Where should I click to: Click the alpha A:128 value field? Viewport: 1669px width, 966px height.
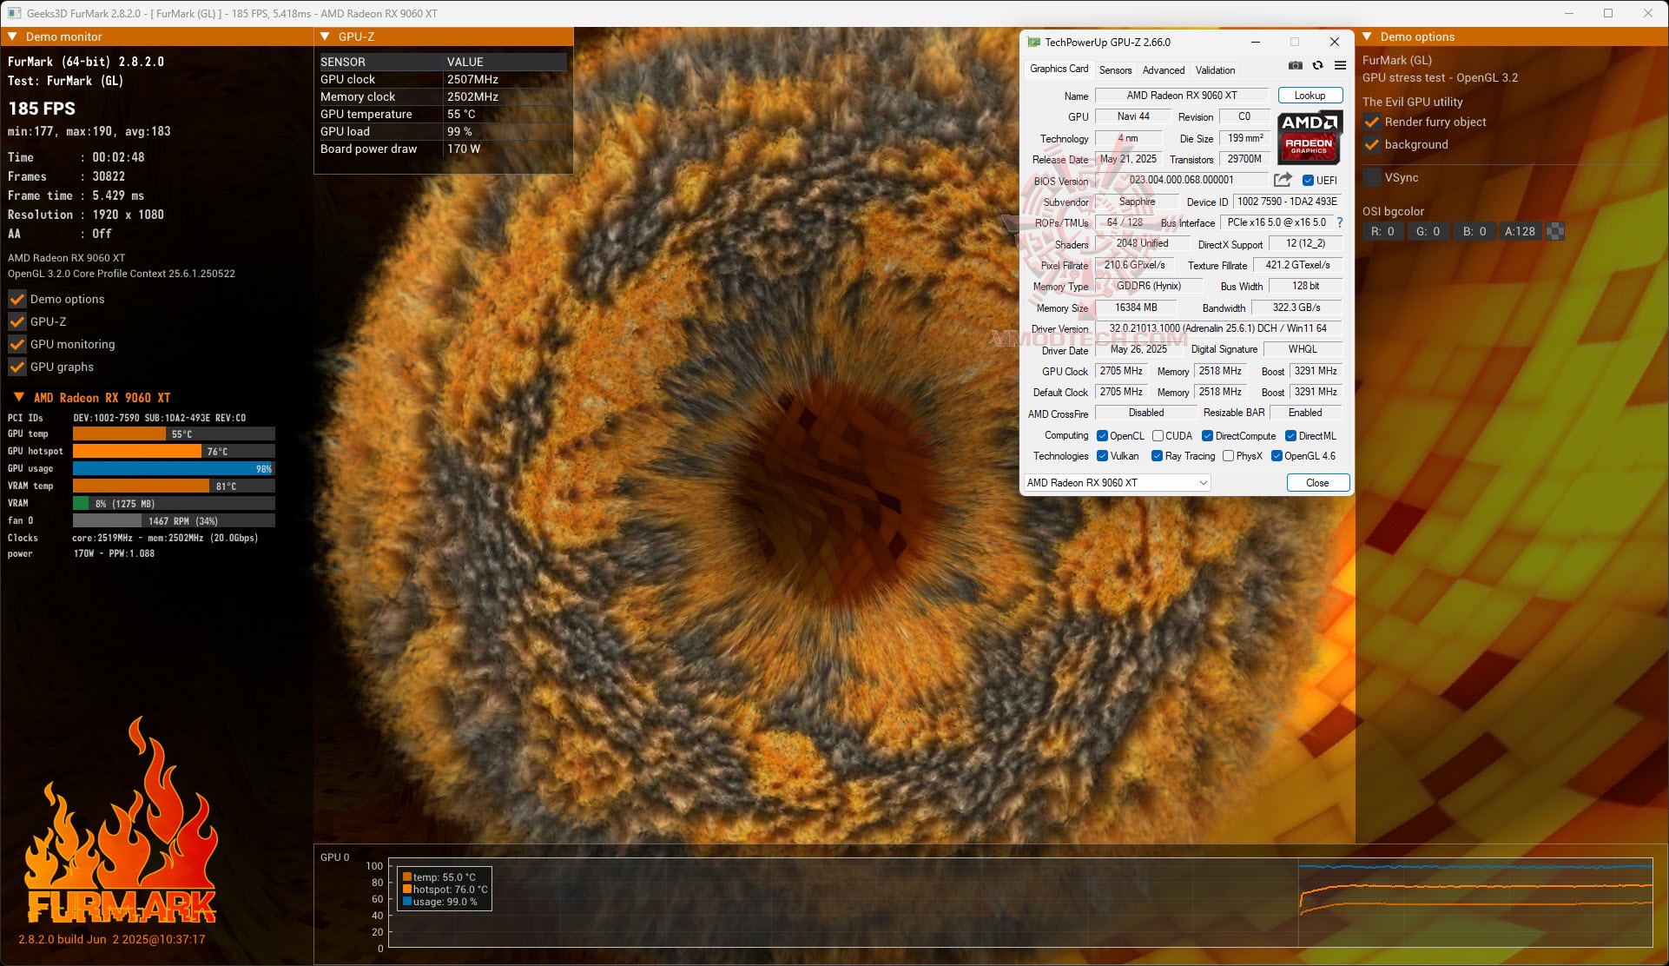click(x=1520, y=231)
